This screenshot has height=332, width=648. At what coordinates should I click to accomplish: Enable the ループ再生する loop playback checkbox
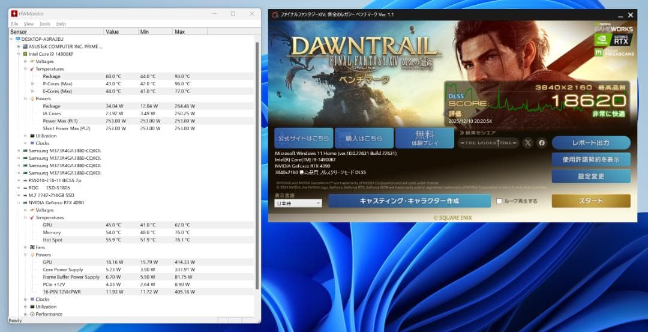(499, 201)
